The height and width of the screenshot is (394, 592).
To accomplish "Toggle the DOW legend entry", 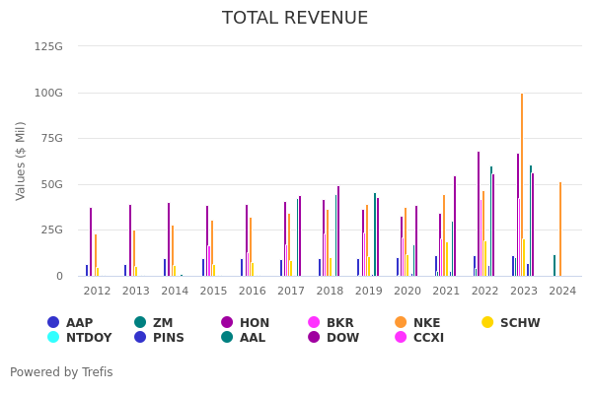I will [x=314, y=338].
